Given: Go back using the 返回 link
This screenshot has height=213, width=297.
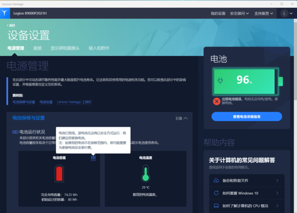Looking at the screenshot, I should click(11, 25).
